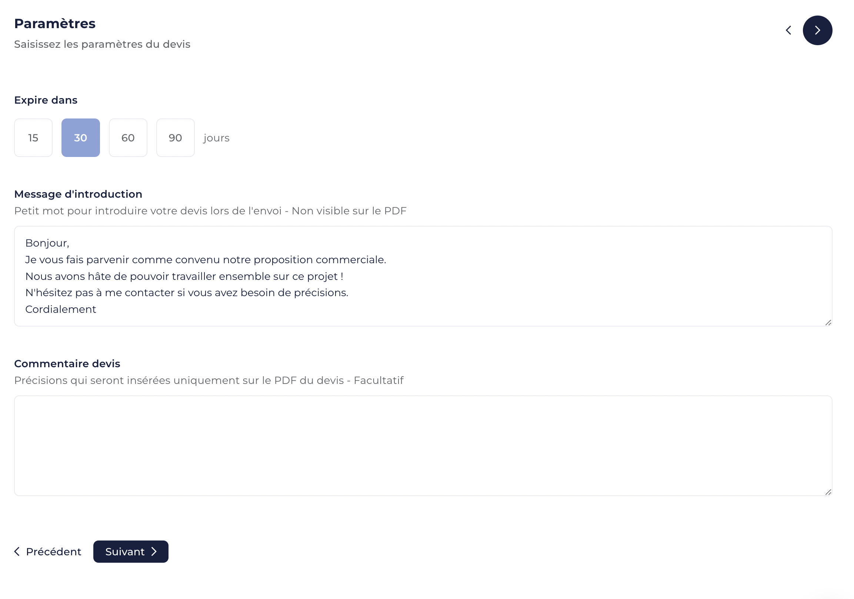Click the Suivant button
Screen dimensions: 854x599
coord(131,551)
